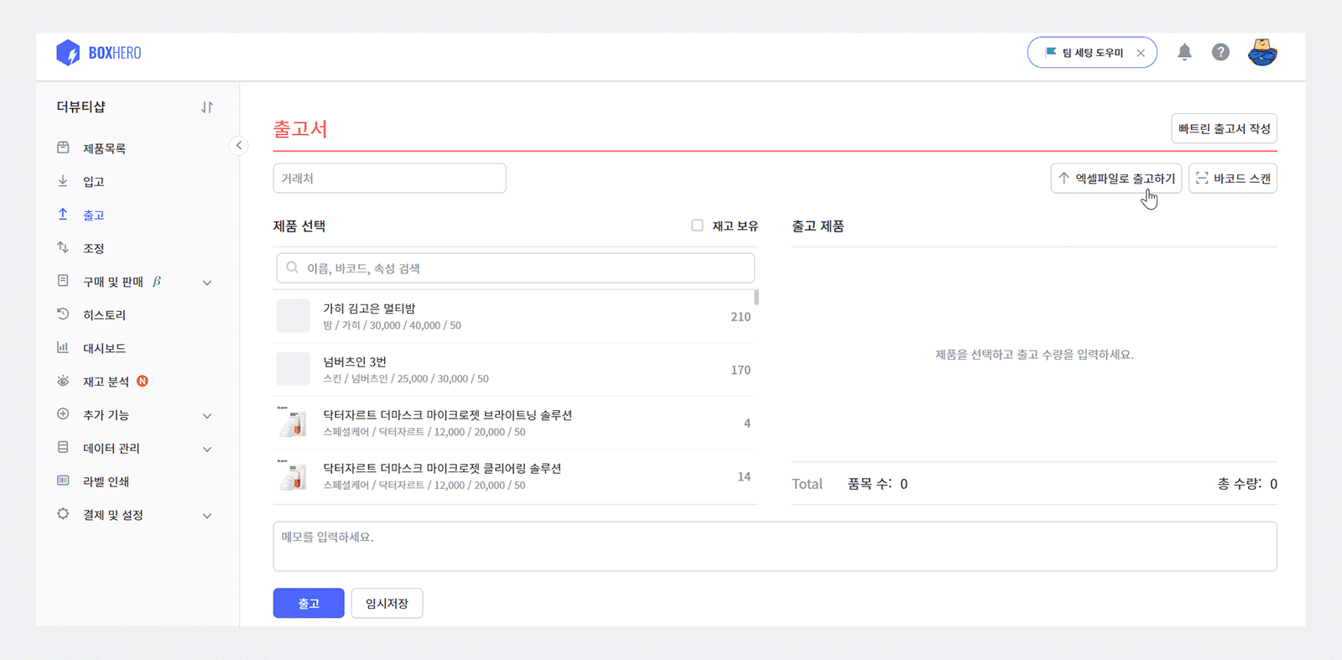Image resolution: width=1342 pixels, height=660 pixels.
Task: Click the 바코드 스캔 button
Action: [x=1232, y=179]
